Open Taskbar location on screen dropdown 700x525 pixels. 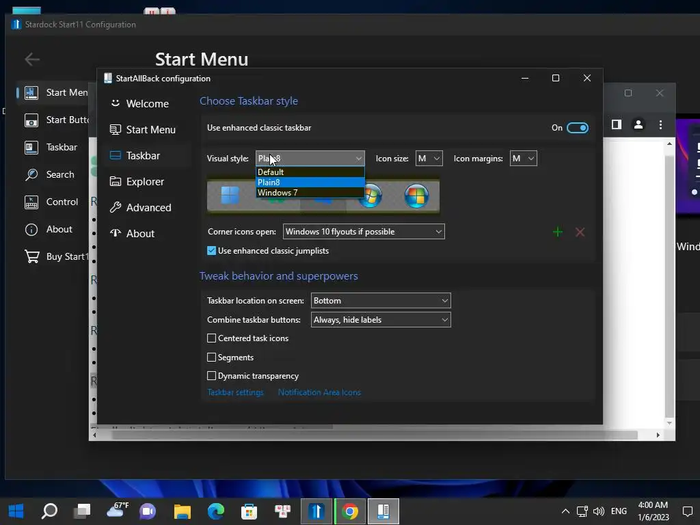click(x=381, y=301)
